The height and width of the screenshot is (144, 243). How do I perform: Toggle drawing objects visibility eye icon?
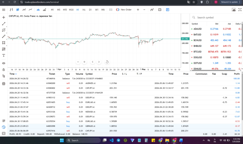tap(3, 63)
